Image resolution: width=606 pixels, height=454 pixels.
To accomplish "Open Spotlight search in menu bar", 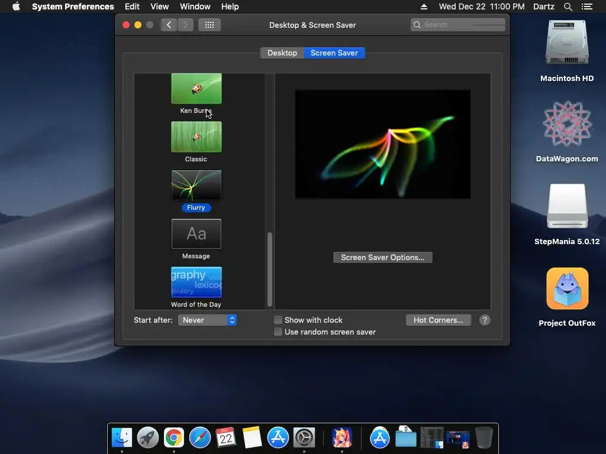I will 568,7.
